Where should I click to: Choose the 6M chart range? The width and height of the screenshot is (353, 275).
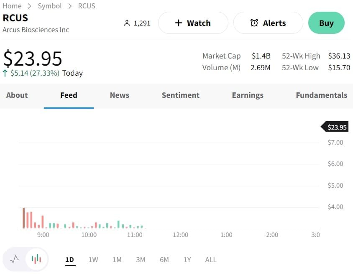pyautogui.click(x=164, y=260)
